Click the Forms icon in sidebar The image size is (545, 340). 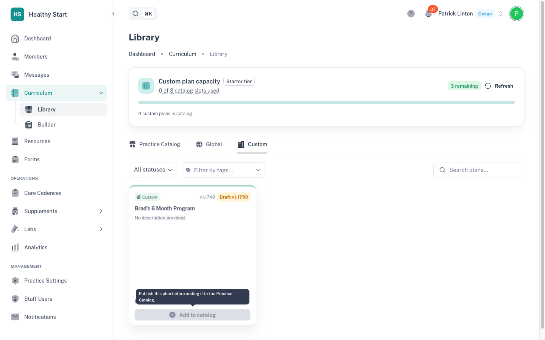click(x=15, y=159)
